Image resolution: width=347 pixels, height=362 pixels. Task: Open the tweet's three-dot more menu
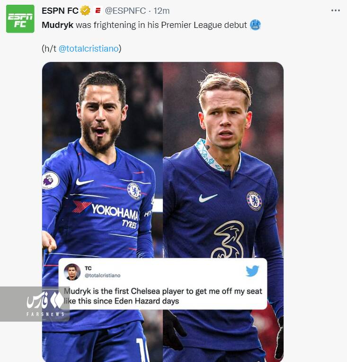click(335, 10)
